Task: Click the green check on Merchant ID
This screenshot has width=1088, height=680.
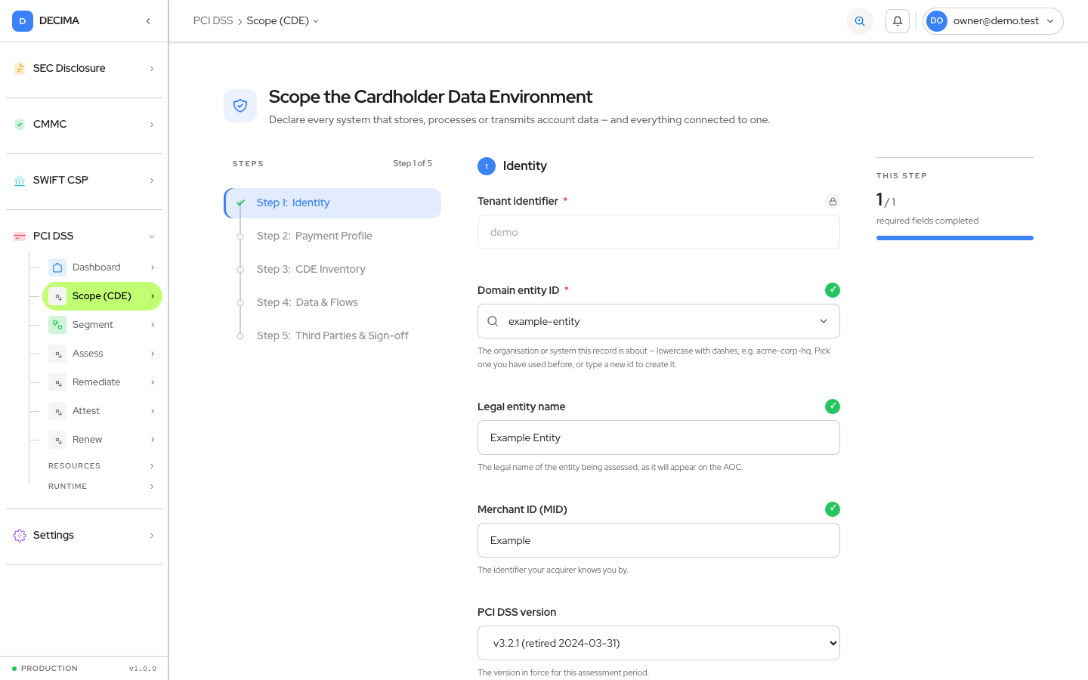Action: point(833,509)
